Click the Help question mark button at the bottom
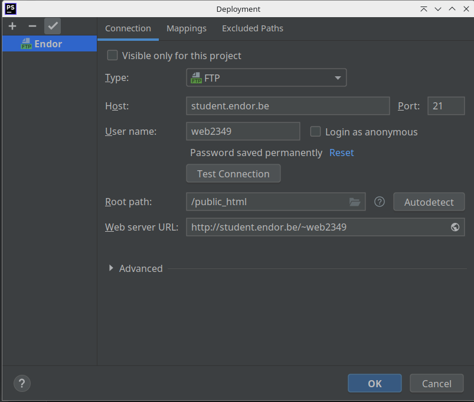Image resolution: width=474 pixels, height=402 pixels. tap(22, 383)
